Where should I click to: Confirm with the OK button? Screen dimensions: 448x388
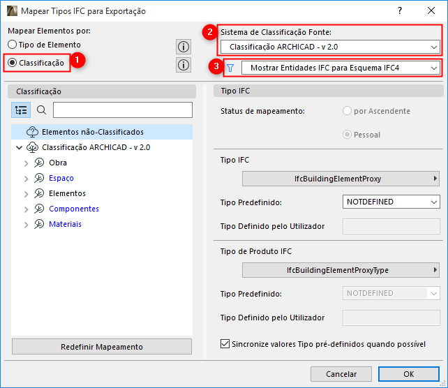pyautogui.click(x=408, y=374)
